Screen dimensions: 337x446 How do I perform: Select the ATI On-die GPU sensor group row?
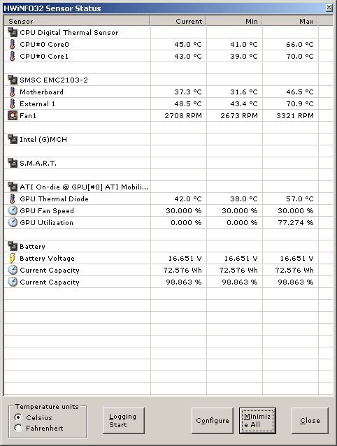168,187
